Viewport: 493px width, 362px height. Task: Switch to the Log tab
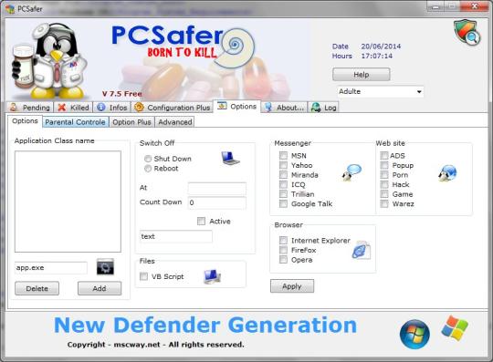(x=323, y=108)
